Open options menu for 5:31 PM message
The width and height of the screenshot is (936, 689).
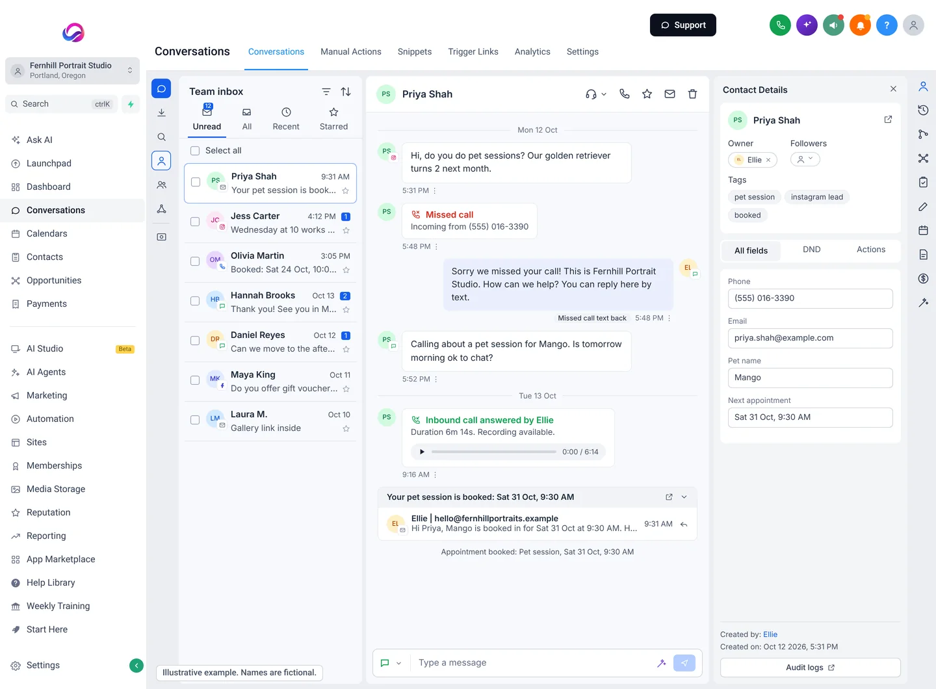point(435,191)
